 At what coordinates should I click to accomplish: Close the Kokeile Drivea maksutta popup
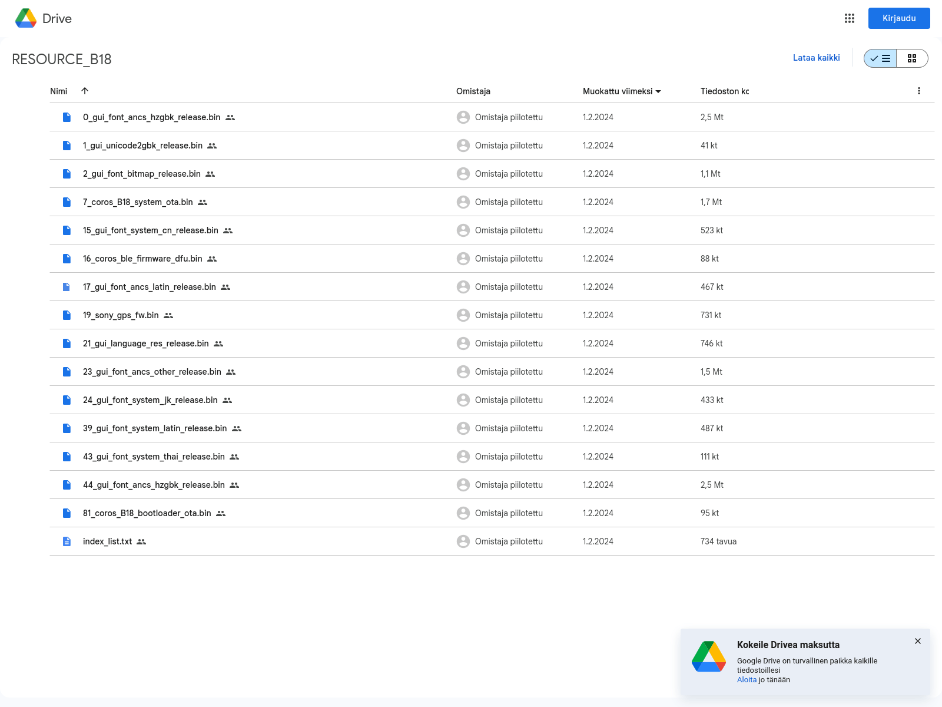[x=918, y=641]
